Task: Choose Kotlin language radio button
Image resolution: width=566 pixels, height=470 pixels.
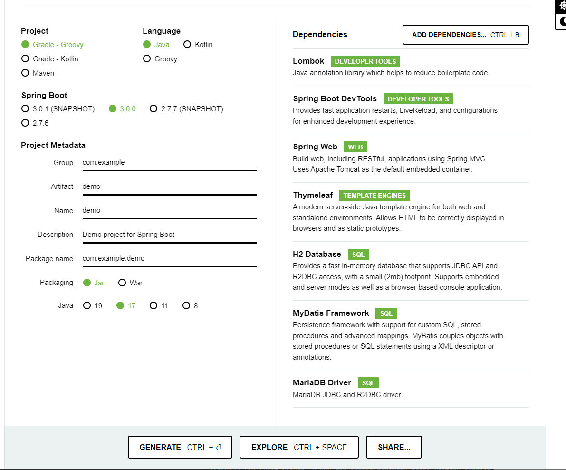Action: 198,44
